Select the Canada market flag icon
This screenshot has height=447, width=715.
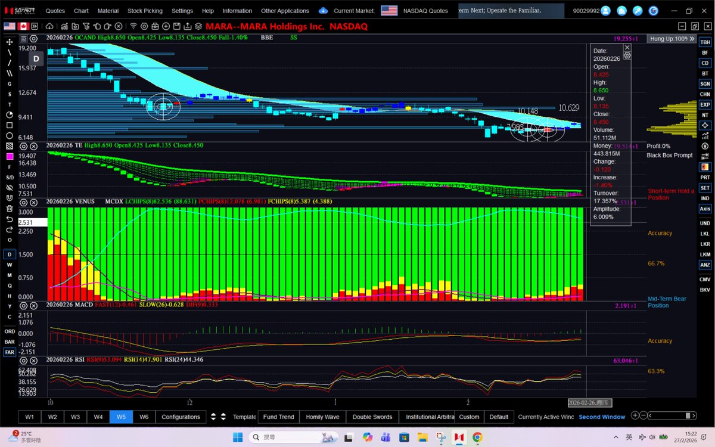pyautogui.click(x=24, y=26)
